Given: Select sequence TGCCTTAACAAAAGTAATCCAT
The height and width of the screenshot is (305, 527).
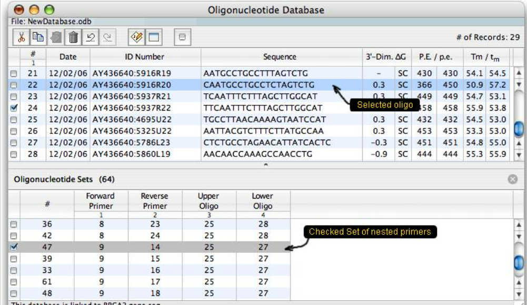Looking at the screenshot, I should [x=264, y=120].
